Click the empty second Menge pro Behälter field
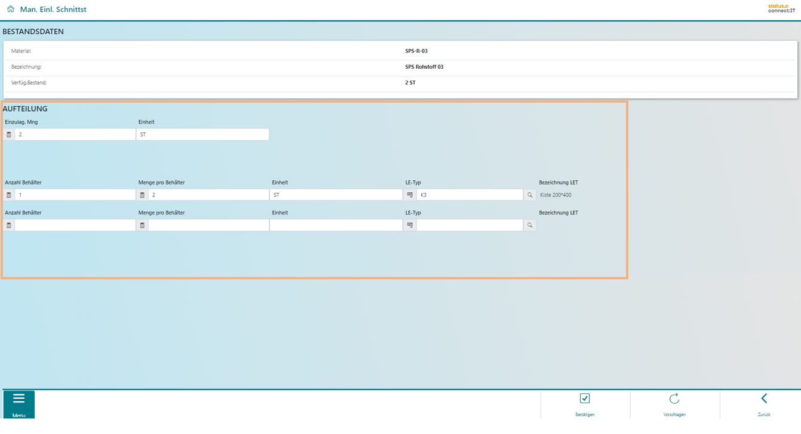The width and height of the screenshot is (801, 434). (208, 226)
